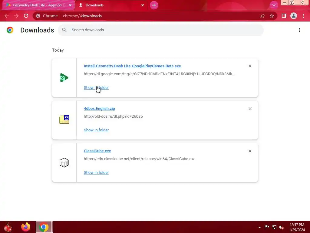
Task: Click the browser forward arrow
Action: (x=16, y=16)
